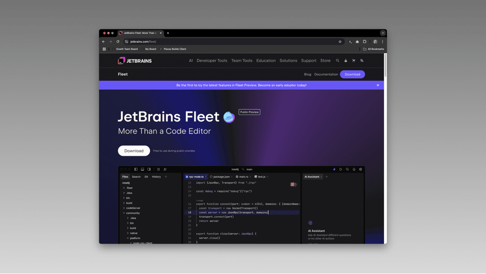This screenshot has height=274, width=486.
Task: Close the JetBrains Fleet browser tab
Action: (x=160, y=33)
